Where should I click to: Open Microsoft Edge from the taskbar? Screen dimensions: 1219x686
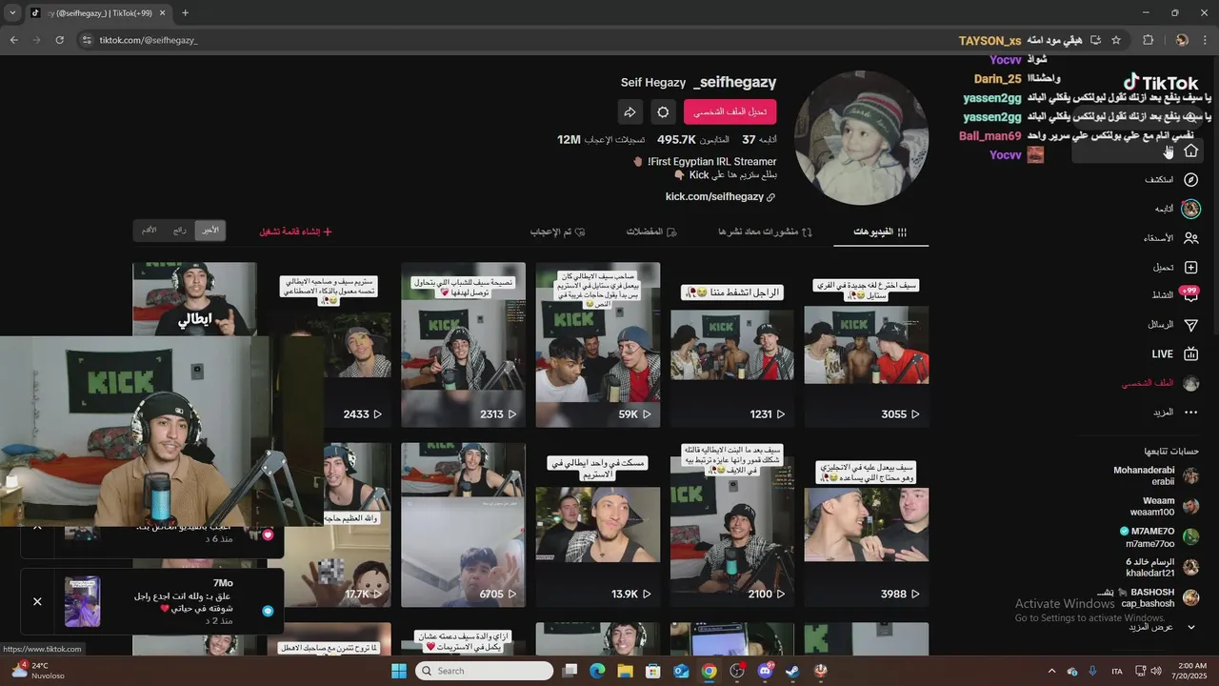pos(597,671)
